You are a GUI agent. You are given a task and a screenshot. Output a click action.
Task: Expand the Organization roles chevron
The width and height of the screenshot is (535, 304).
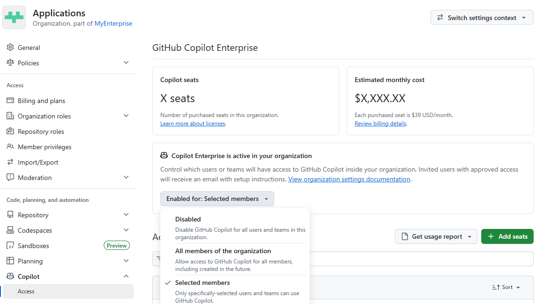click(x=126, y=116)
